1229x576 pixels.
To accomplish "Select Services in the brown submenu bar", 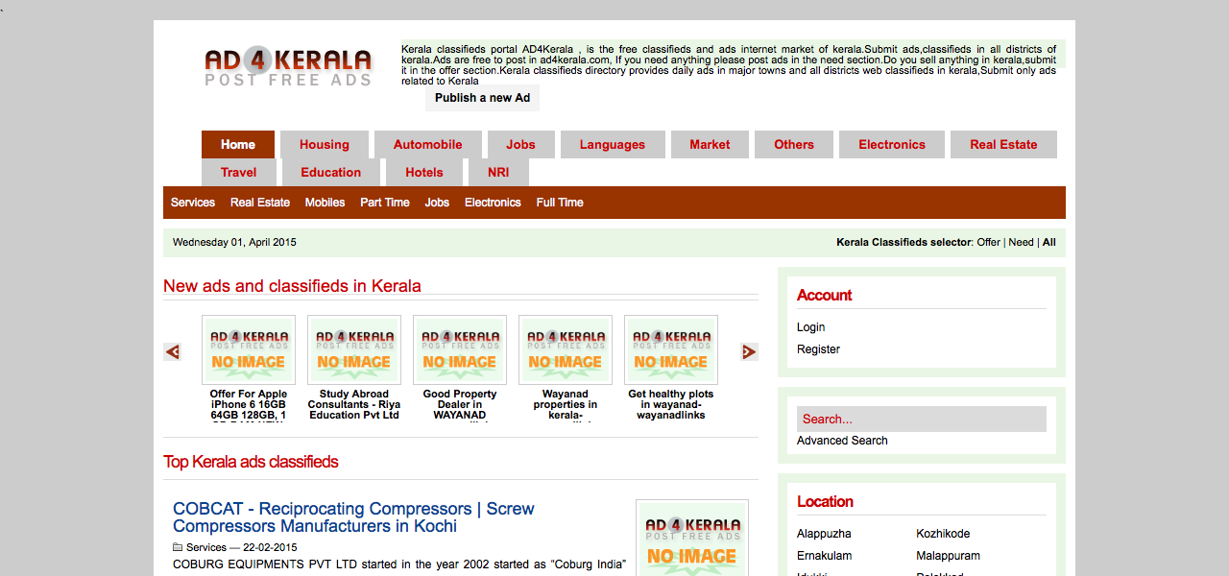I will click(x=193, y=203).
